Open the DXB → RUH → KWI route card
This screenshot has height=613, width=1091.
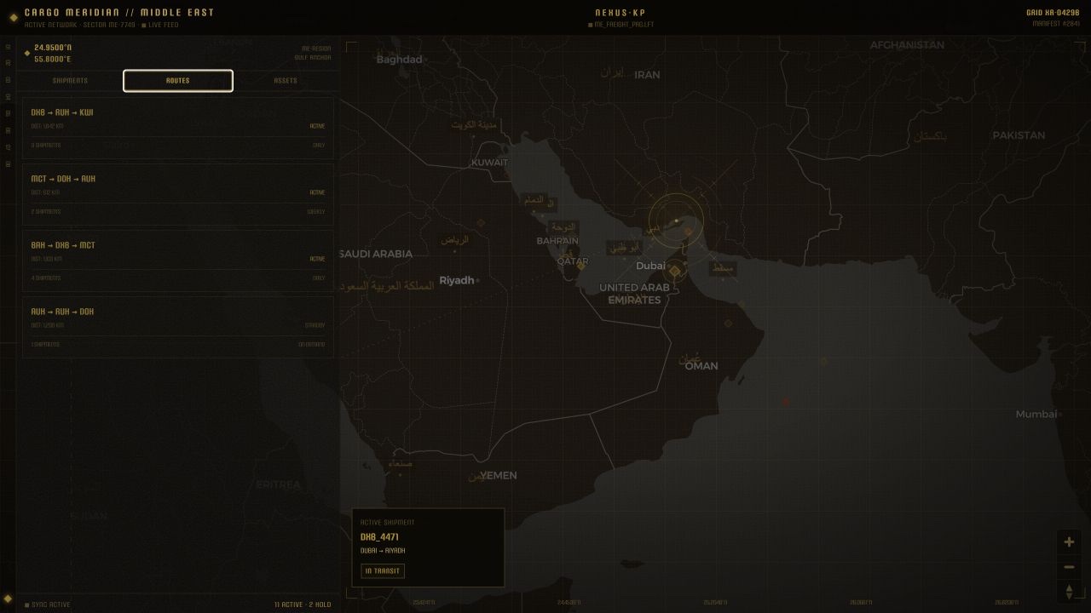[178, 129]
